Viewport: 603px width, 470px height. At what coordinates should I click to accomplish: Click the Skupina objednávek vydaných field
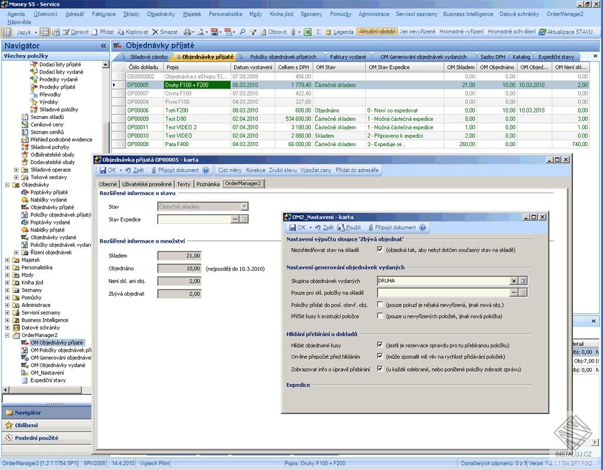[443, 281]
